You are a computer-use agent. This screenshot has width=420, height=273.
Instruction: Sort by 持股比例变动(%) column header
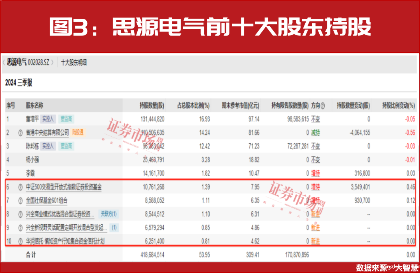coord(399,106)
